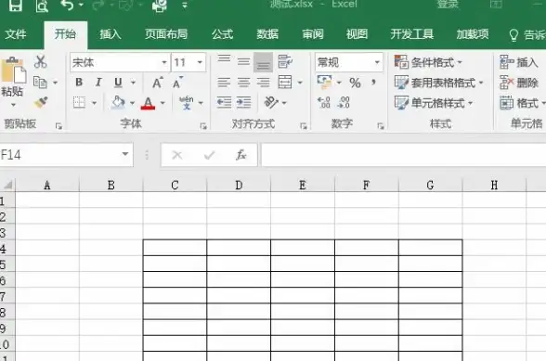Viewport: 546px width, 361px height.
Task: Decrease font size with small A icon
Action: click(177, 83)
